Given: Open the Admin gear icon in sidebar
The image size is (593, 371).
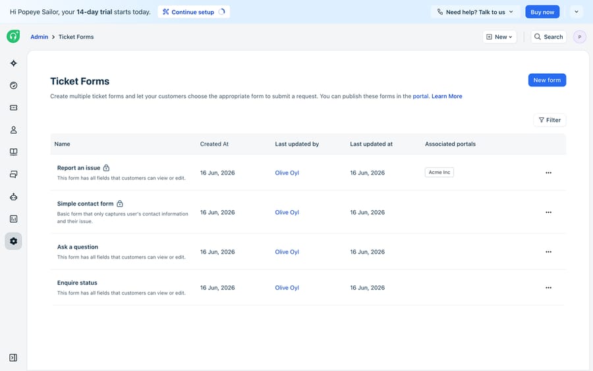Looking at the screenshot, I should (14, 241).
